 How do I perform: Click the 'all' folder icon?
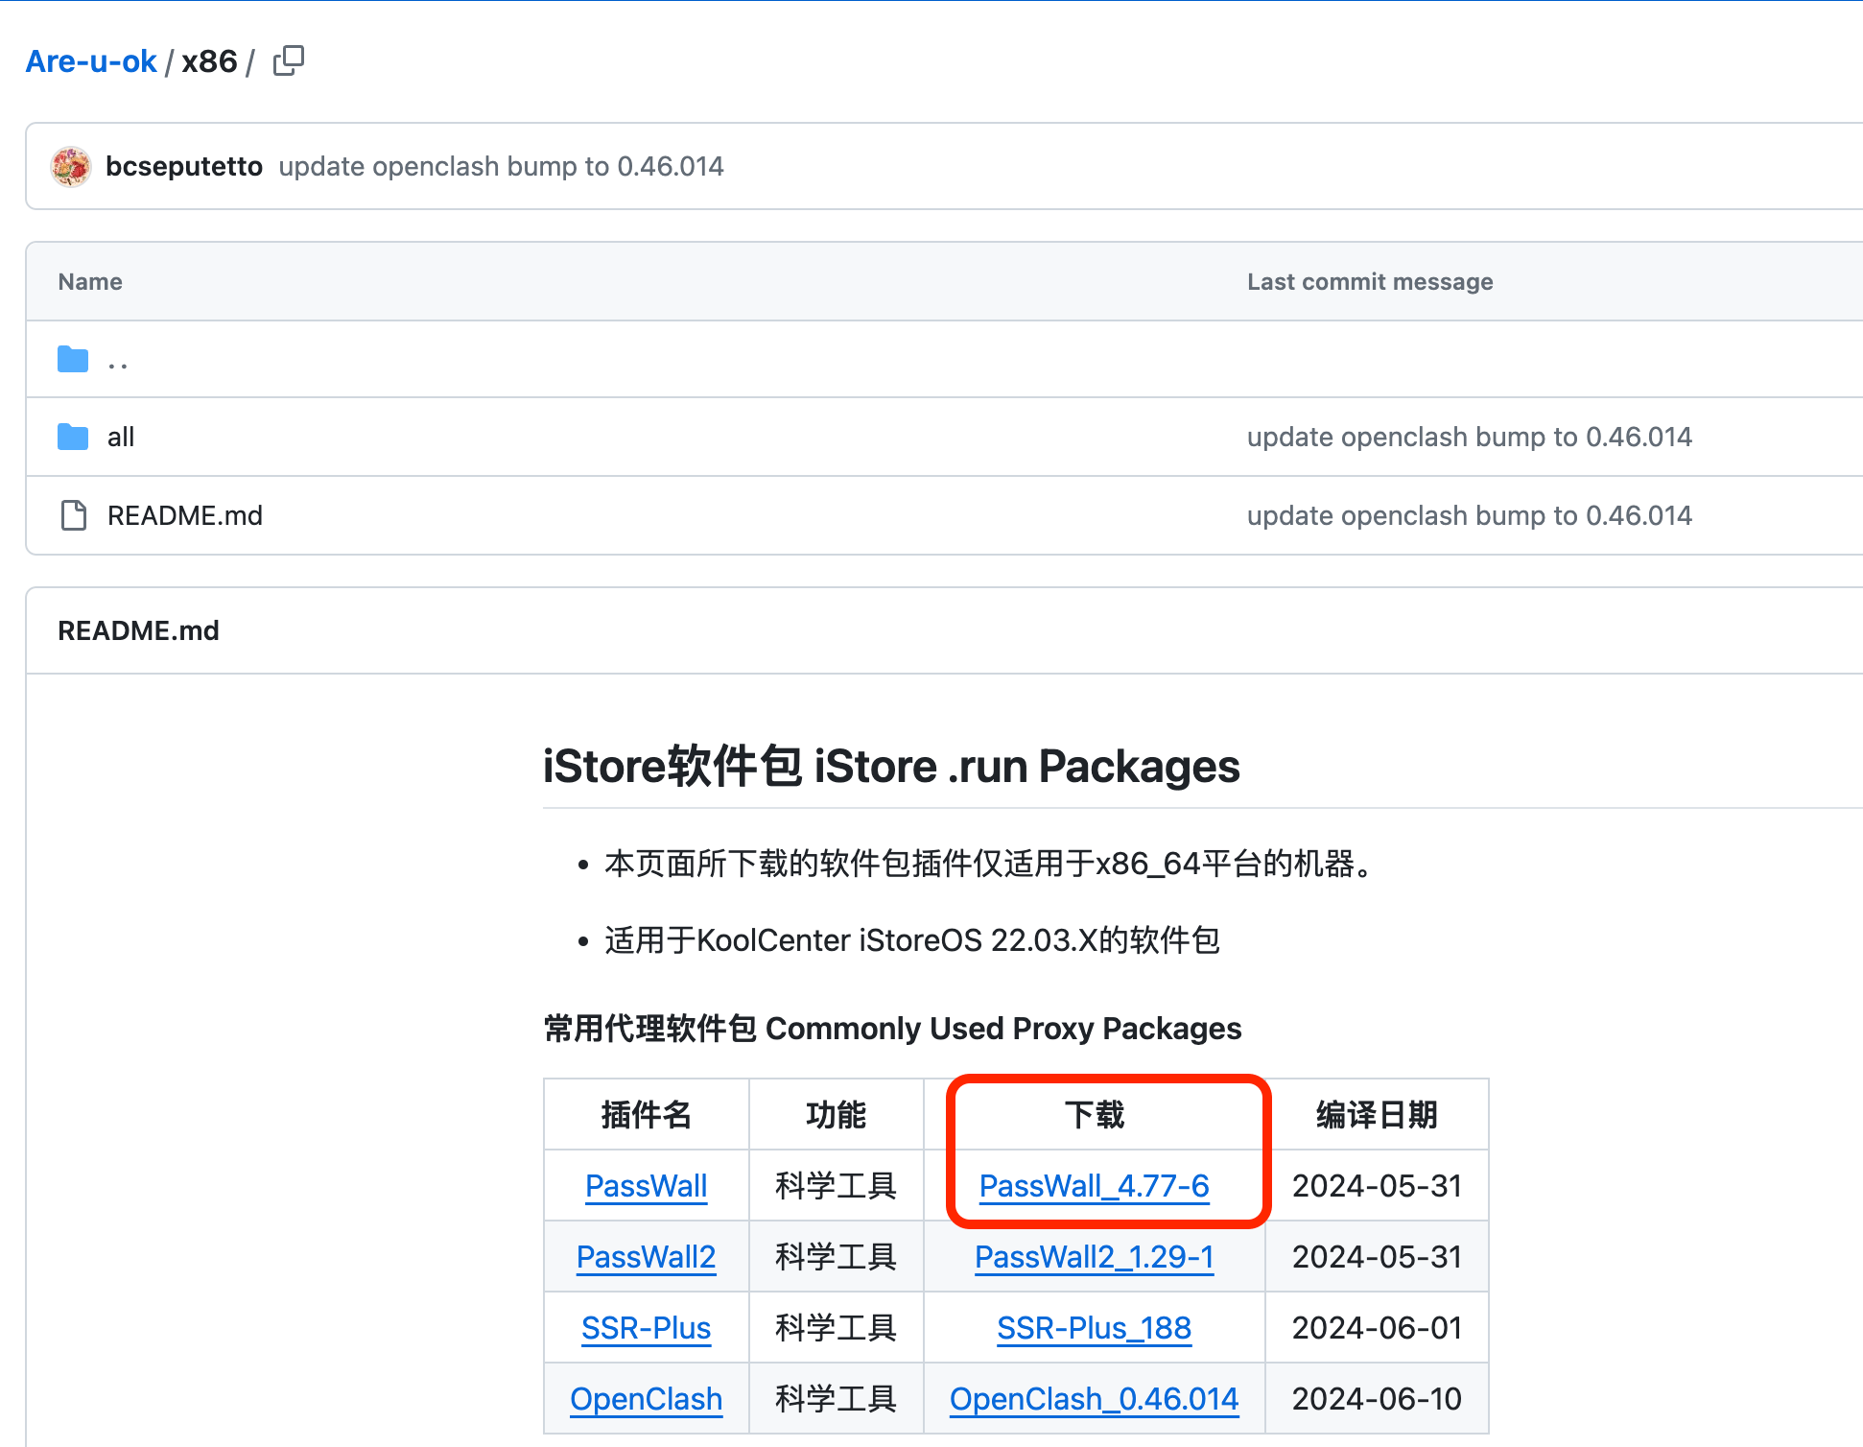[x=73, y=438]
